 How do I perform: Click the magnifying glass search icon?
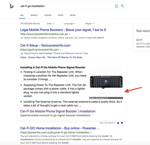pos(122,6)
